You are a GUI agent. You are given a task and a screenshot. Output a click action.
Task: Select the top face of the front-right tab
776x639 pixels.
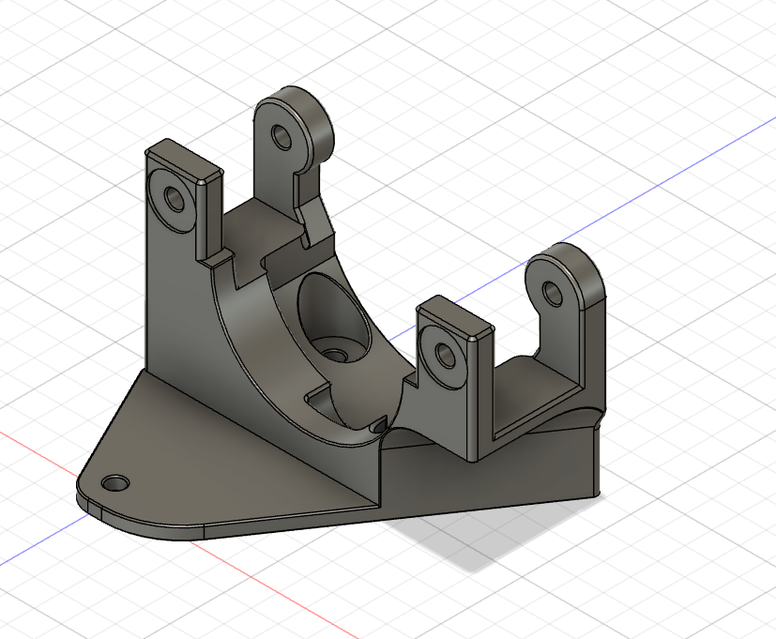coord(455,313)
